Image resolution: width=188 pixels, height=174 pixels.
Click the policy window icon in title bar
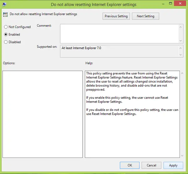[x=4, y=4]
